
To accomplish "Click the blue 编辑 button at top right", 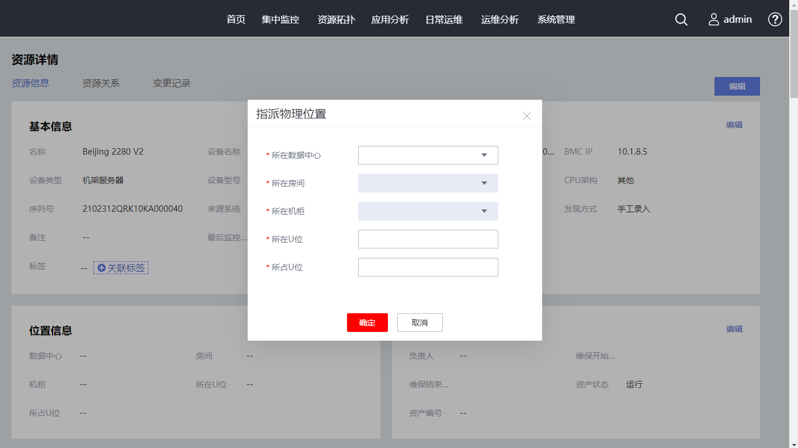I will point(737,86).
